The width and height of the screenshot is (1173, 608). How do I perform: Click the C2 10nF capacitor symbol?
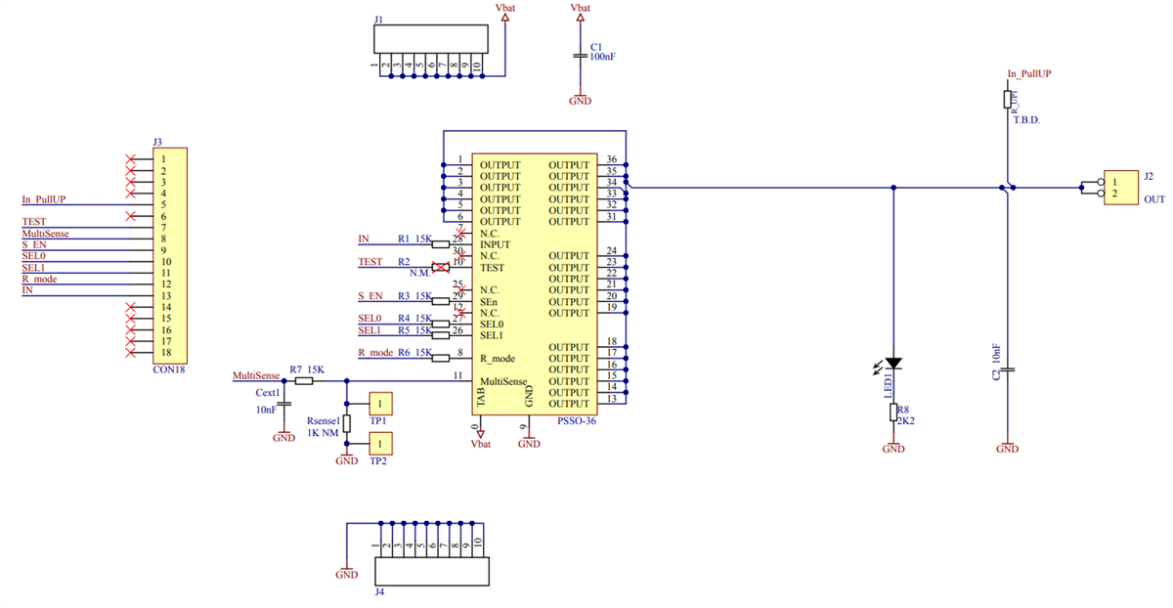[1006, 370]
